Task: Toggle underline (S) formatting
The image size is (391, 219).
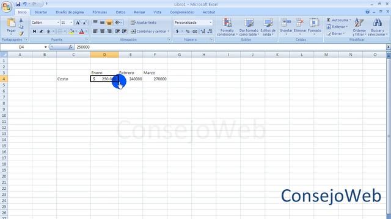Action: 48,31
